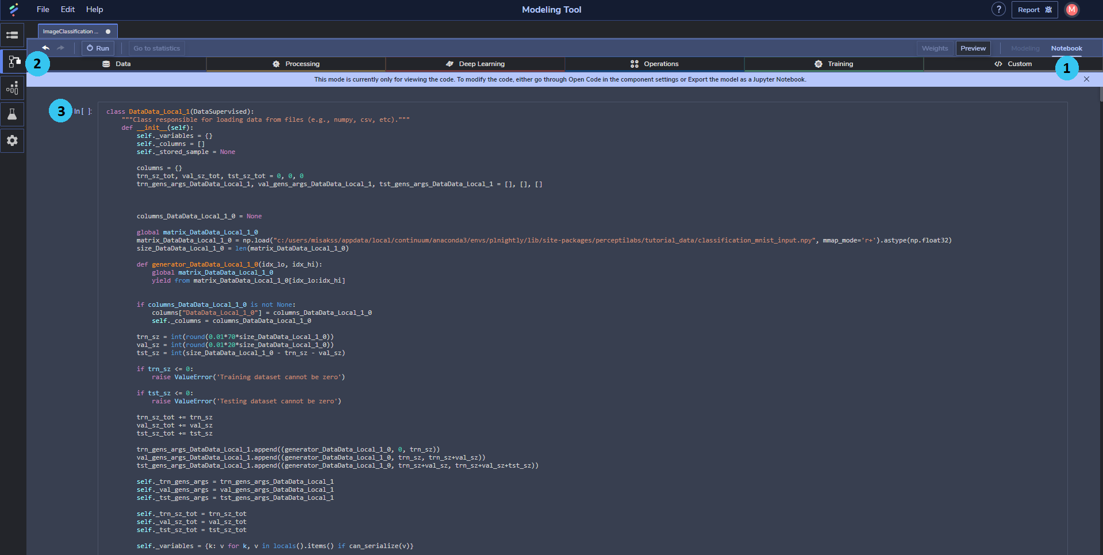Switch to the Notebook view tab
This screenshot has width=1103, height=555.
coord(1066,48)
